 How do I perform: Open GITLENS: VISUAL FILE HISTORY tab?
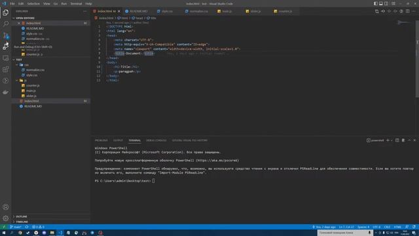pos(189,140)
